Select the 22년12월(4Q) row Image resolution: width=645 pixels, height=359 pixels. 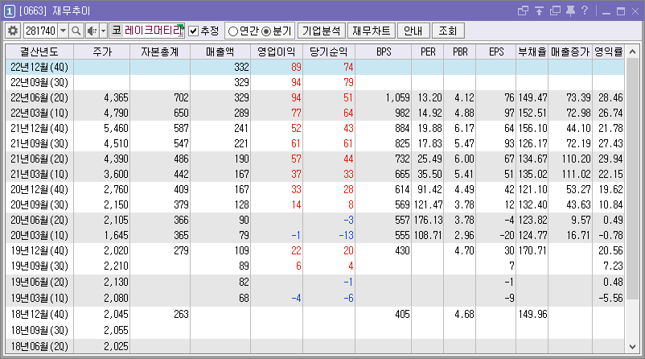click(x=315, y=67)
